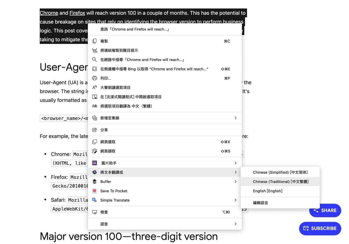
Task: Select 列印... menu entry
Action: tap(165, 78)
